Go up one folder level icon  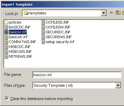pos(118,13)
